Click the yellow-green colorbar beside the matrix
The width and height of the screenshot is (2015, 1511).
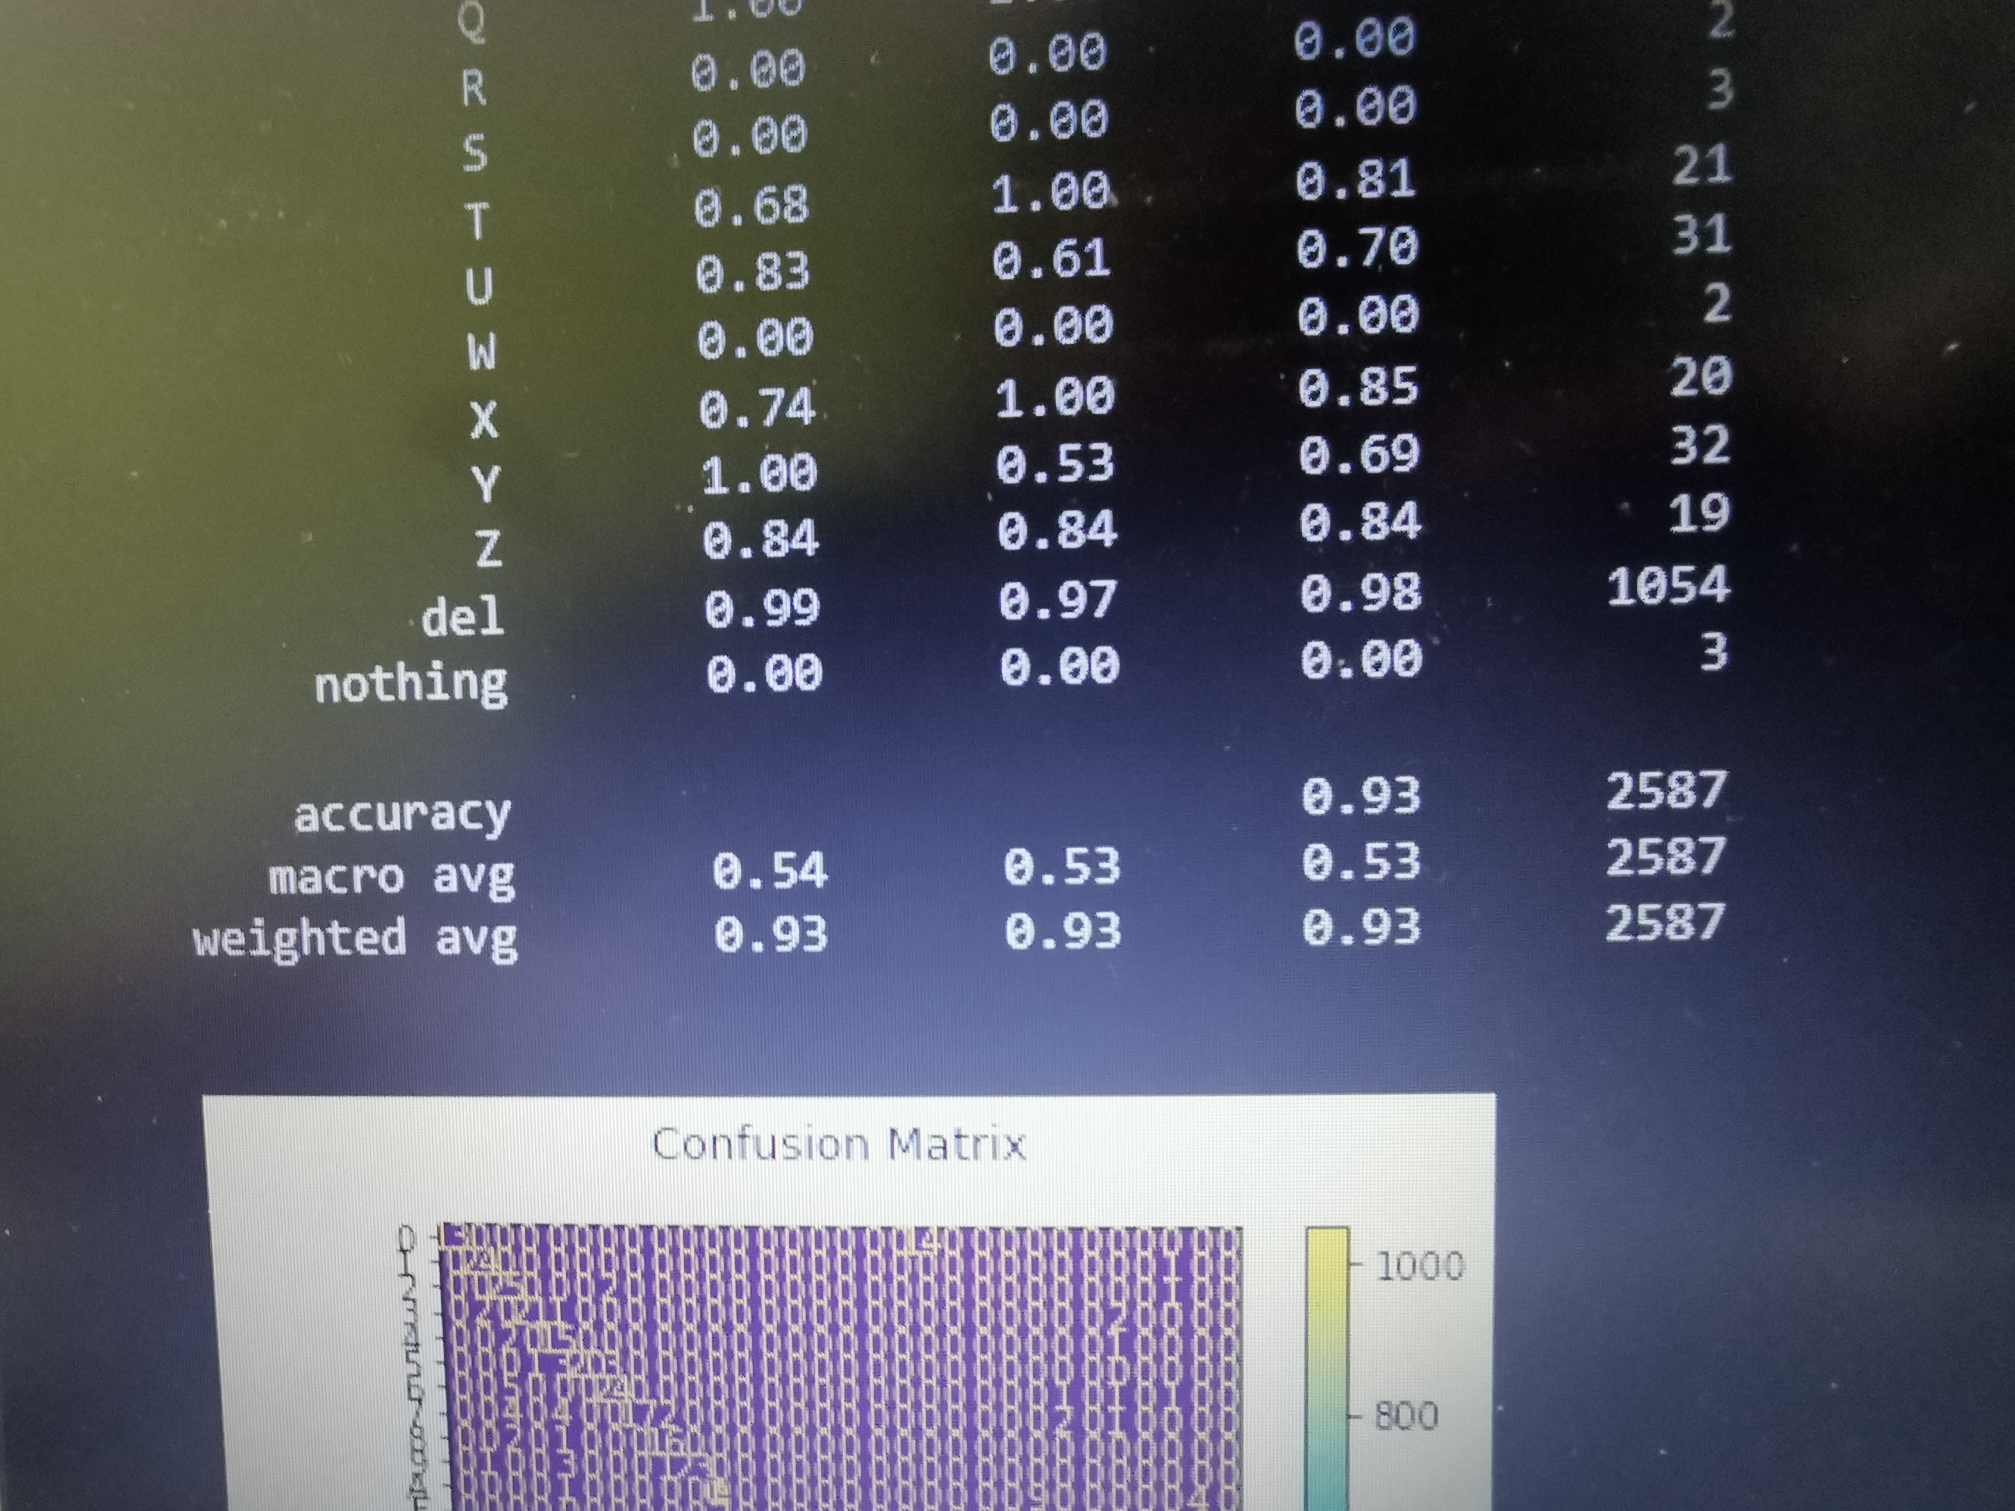(x=1326, y=1366)
